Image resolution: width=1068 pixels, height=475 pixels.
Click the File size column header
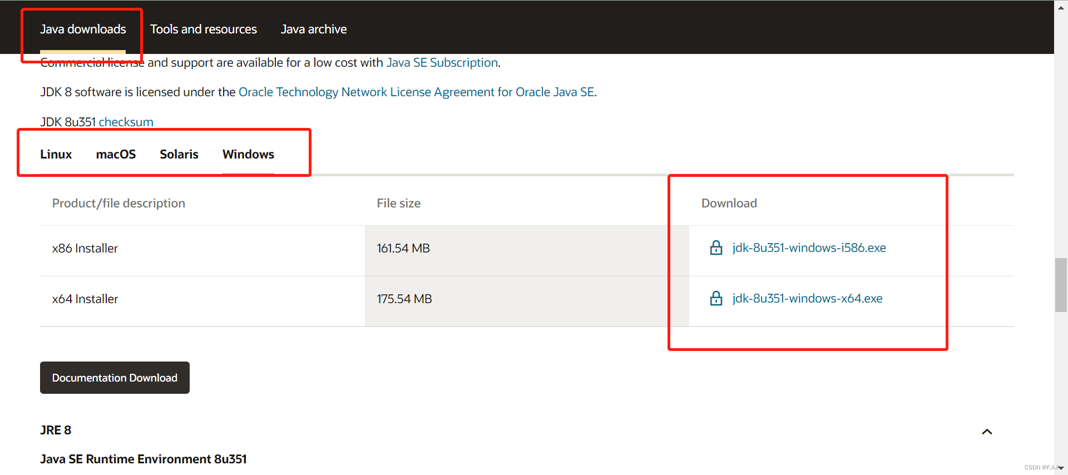(x=398, y=203)
